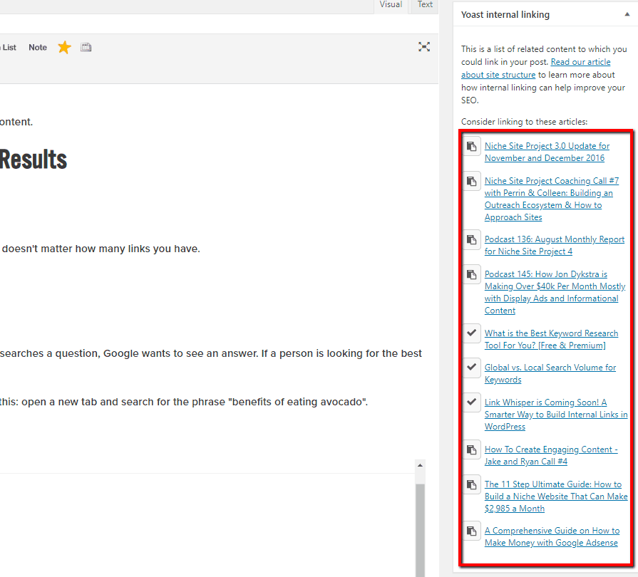The width and height of the screenshot is (638, 577).
Task: Open Niche Site Project Coaching Call #7 link
Action: (551, 199)
